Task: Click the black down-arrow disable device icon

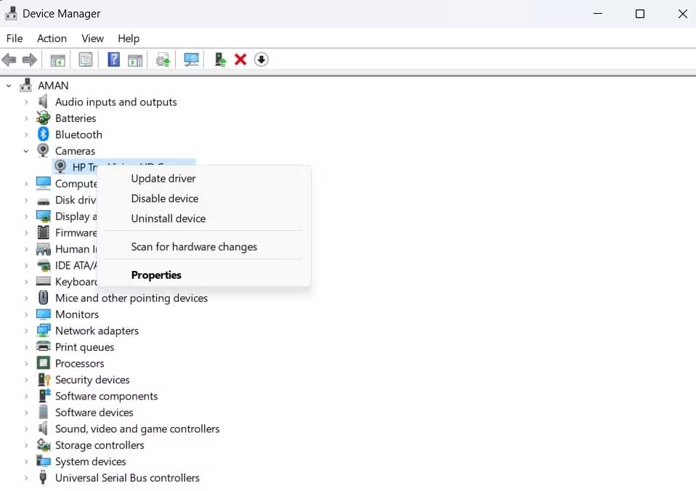Action: (x=262, y=60)
